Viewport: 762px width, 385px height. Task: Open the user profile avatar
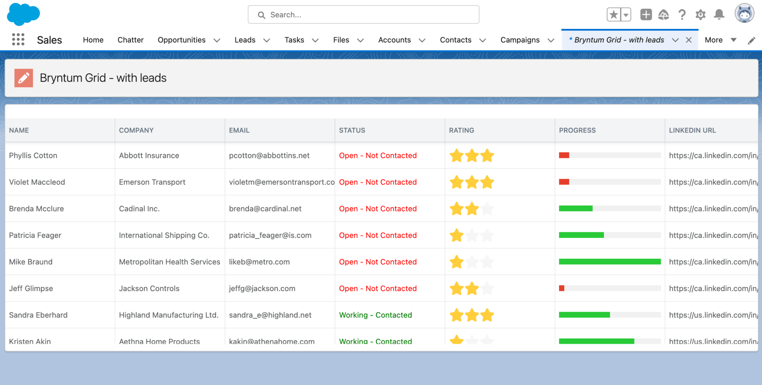point(745,14)
